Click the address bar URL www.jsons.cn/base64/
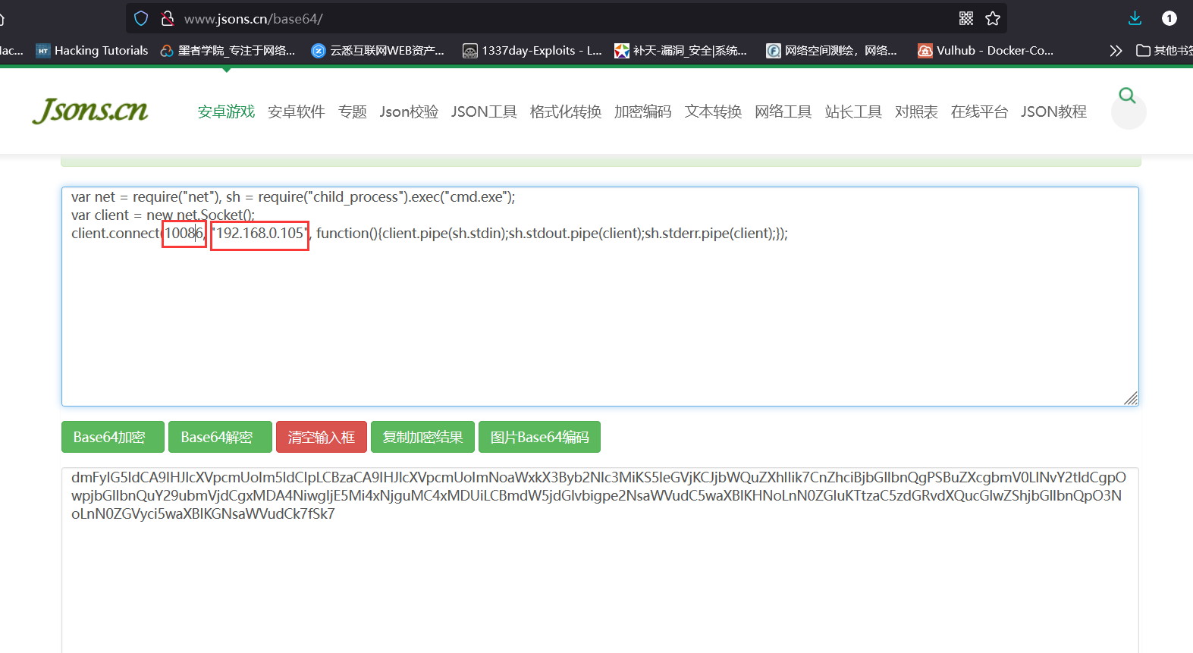The width and height of the screenshot is (1193, 653). [x=253, y=18]
